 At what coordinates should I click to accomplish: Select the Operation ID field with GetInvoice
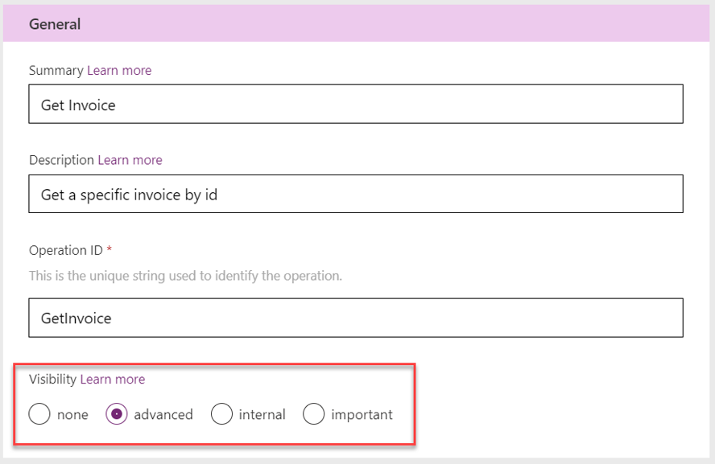356,318
